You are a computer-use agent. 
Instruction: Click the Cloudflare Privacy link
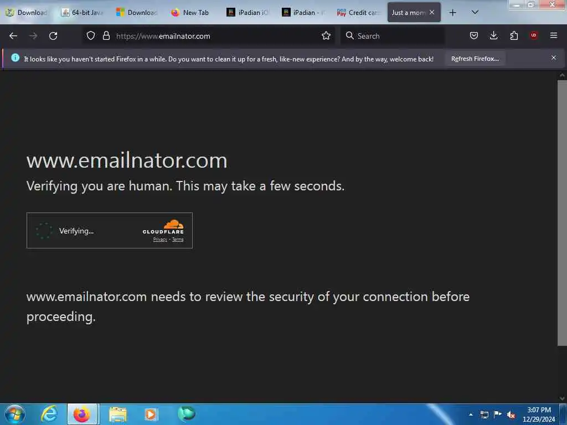(160, 239)
